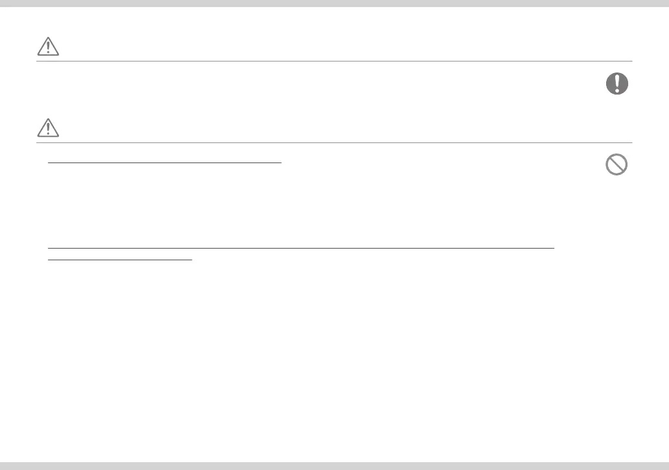
Task: Open the underlined line below the second warning triangle
Action: tap(165, 163)
